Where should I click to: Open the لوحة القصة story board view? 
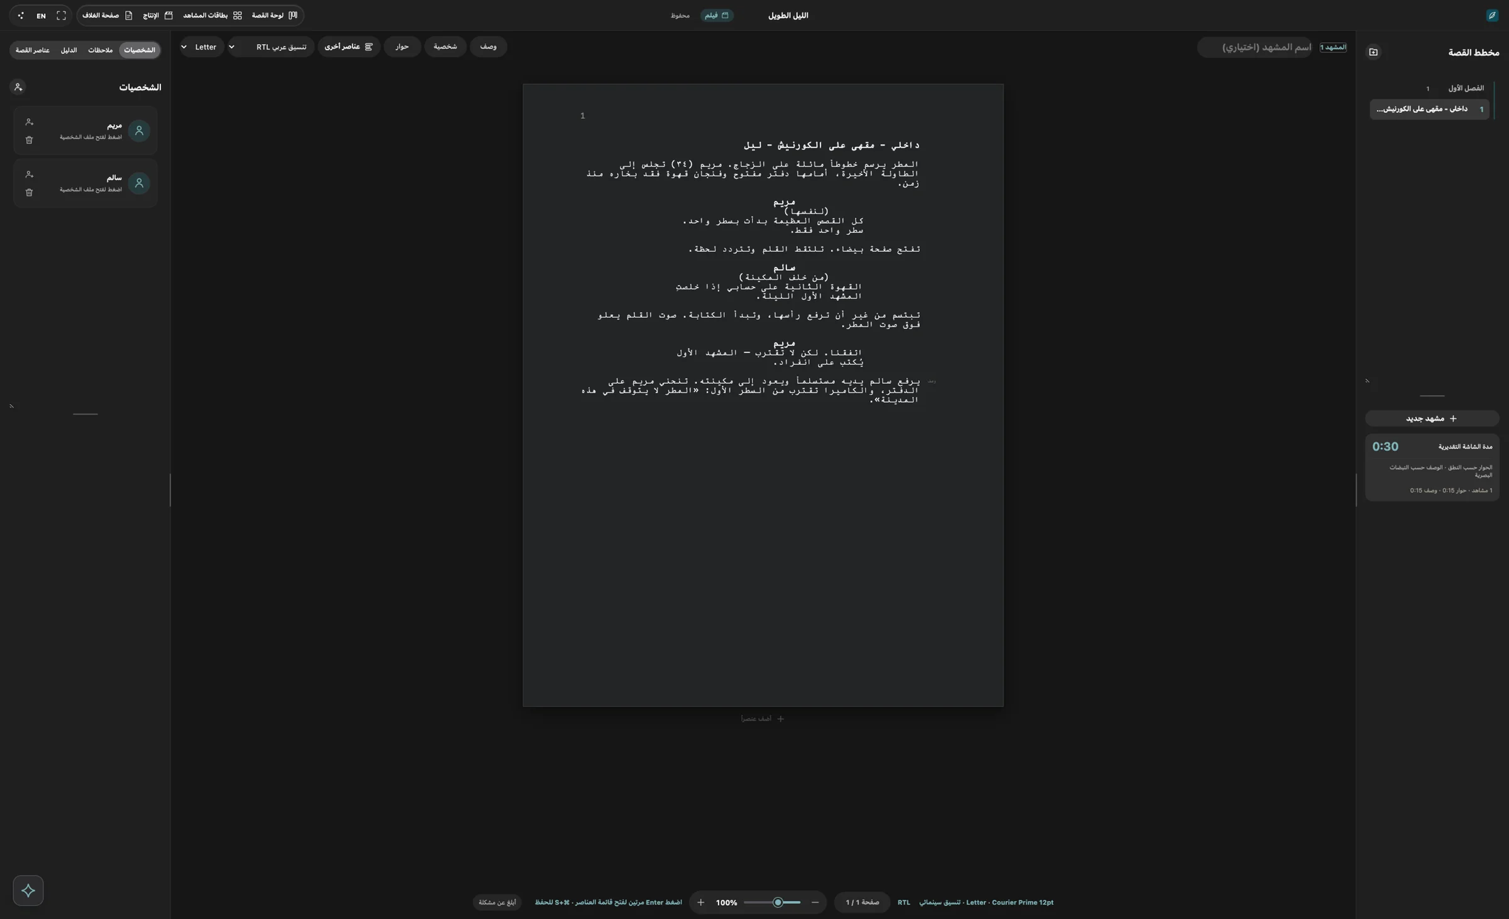(275, 16)
